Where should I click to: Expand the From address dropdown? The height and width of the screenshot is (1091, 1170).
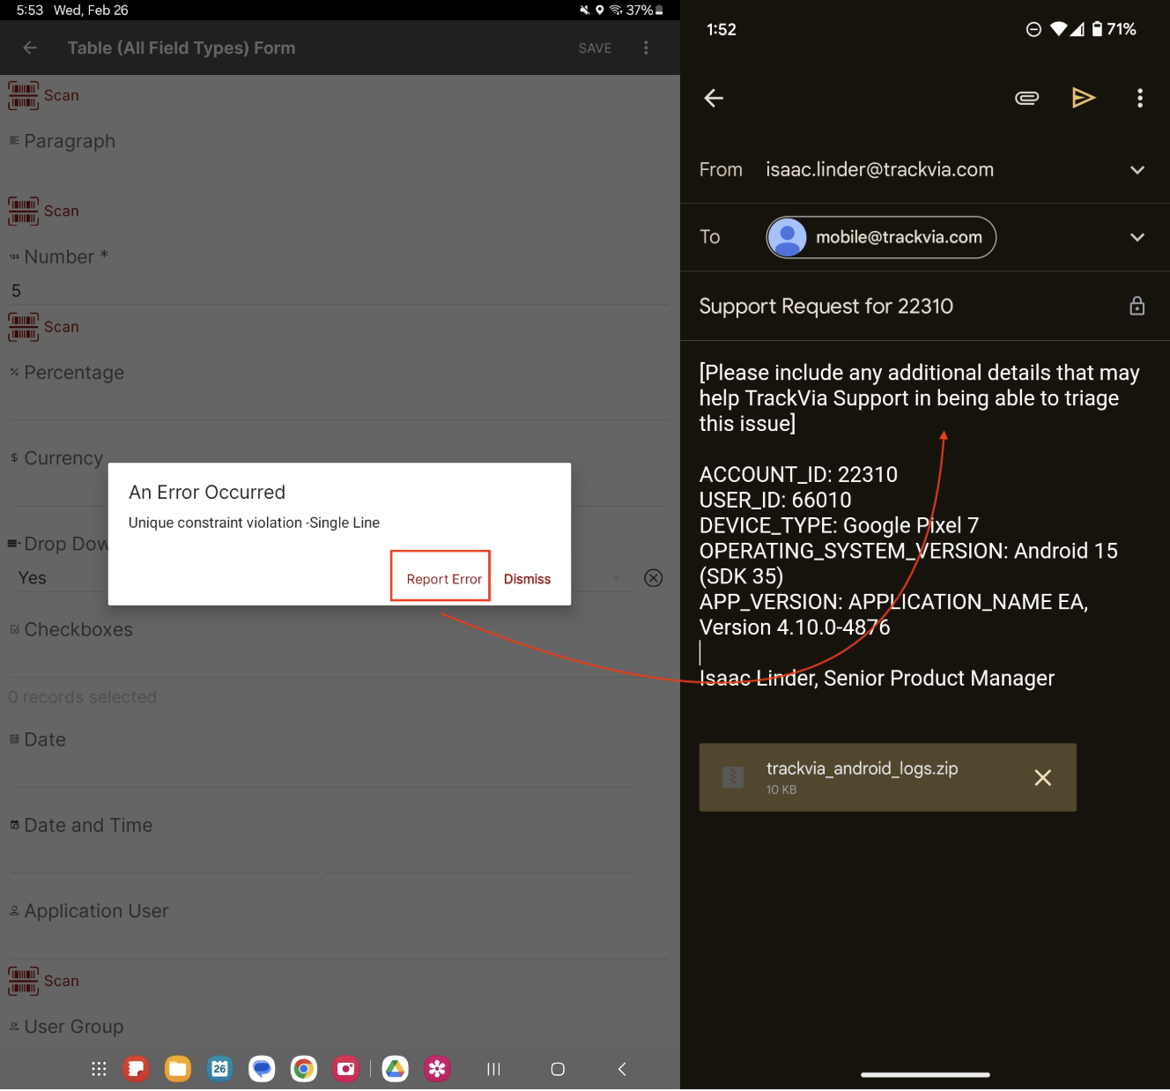click(1137, 170)
